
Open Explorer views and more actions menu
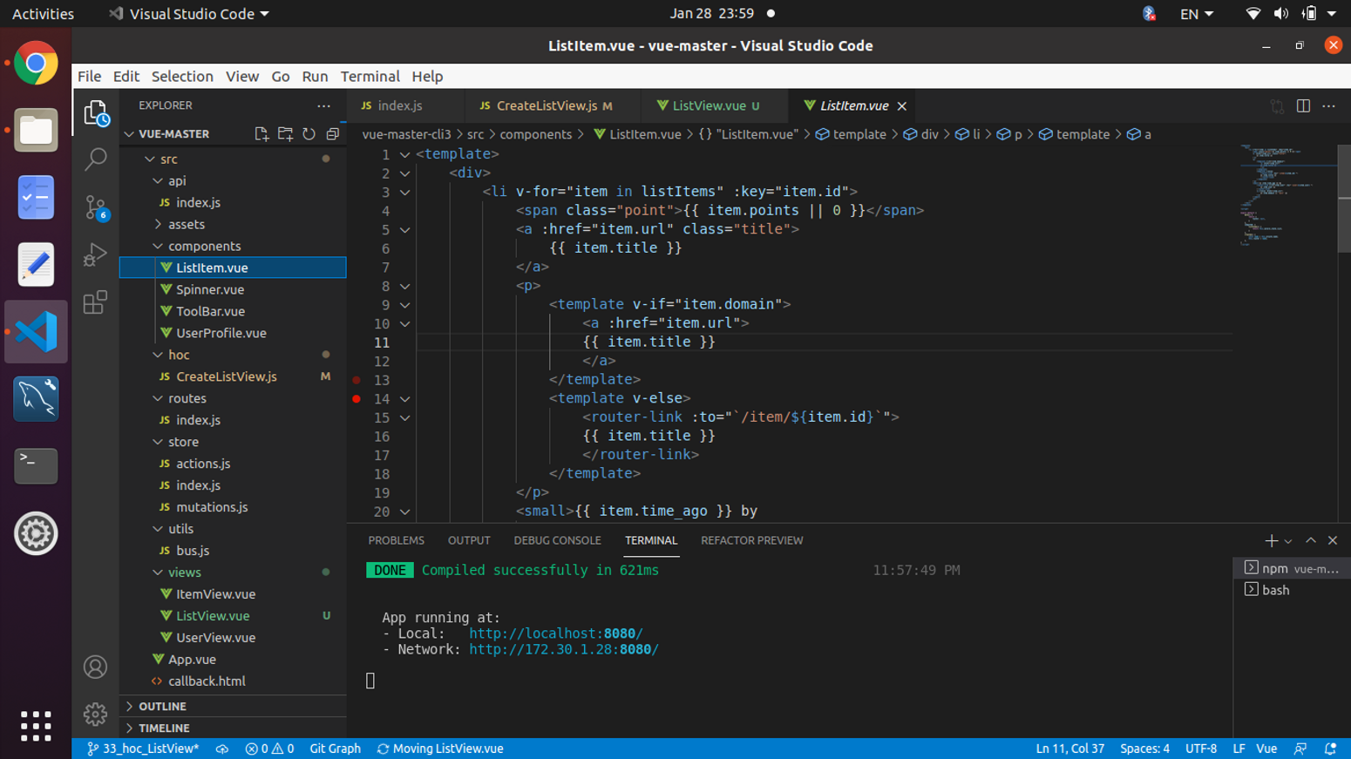(324, 105)
